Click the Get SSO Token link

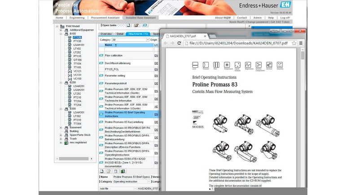pyautogui.click(x=280, y=22)
